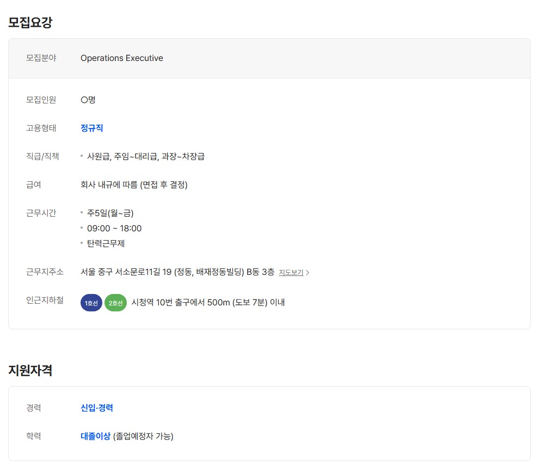Image resolution: width=541 pixels, height=466 pixels.
Task: Click the blue 신입·경력 experience link
Action: 96,408
